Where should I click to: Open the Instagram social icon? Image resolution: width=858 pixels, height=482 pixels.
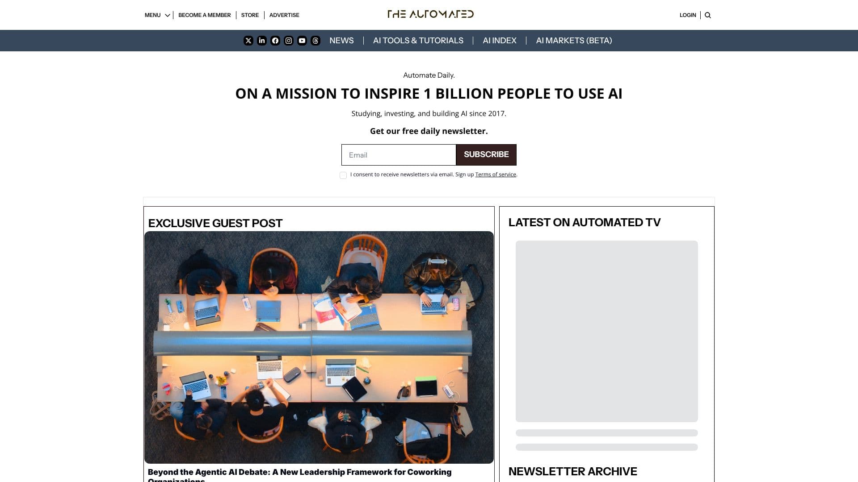click(x=289, y=41)
